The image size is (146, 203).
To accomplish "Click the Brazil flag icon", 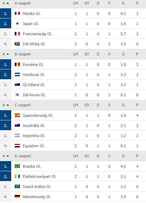I will click(x=17, y=166).
